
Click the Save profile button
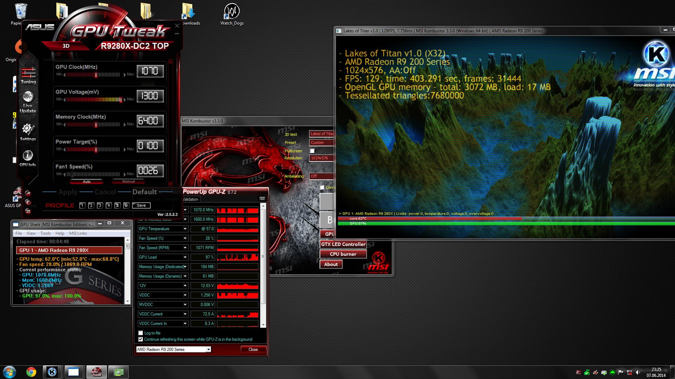pos(141,205)
